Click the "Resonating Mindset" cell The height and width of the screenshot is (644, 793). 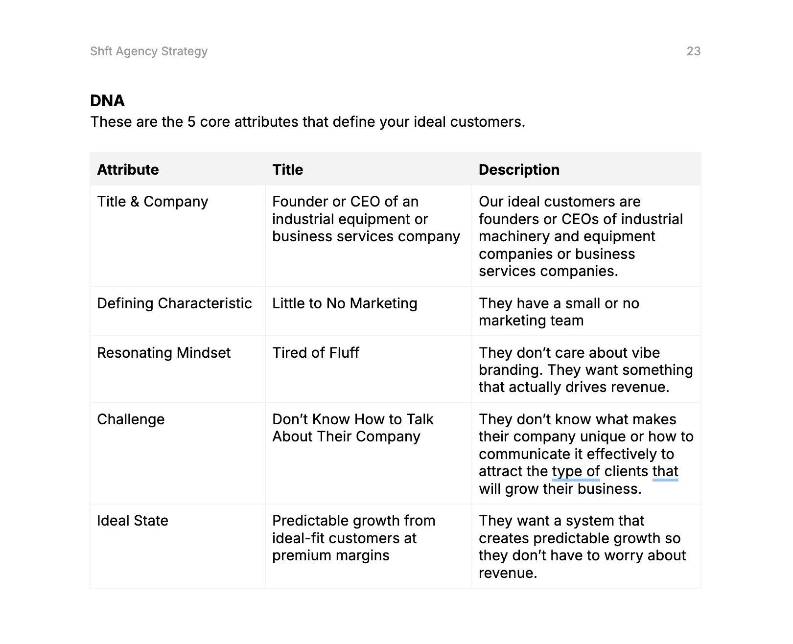coord(163,353)
